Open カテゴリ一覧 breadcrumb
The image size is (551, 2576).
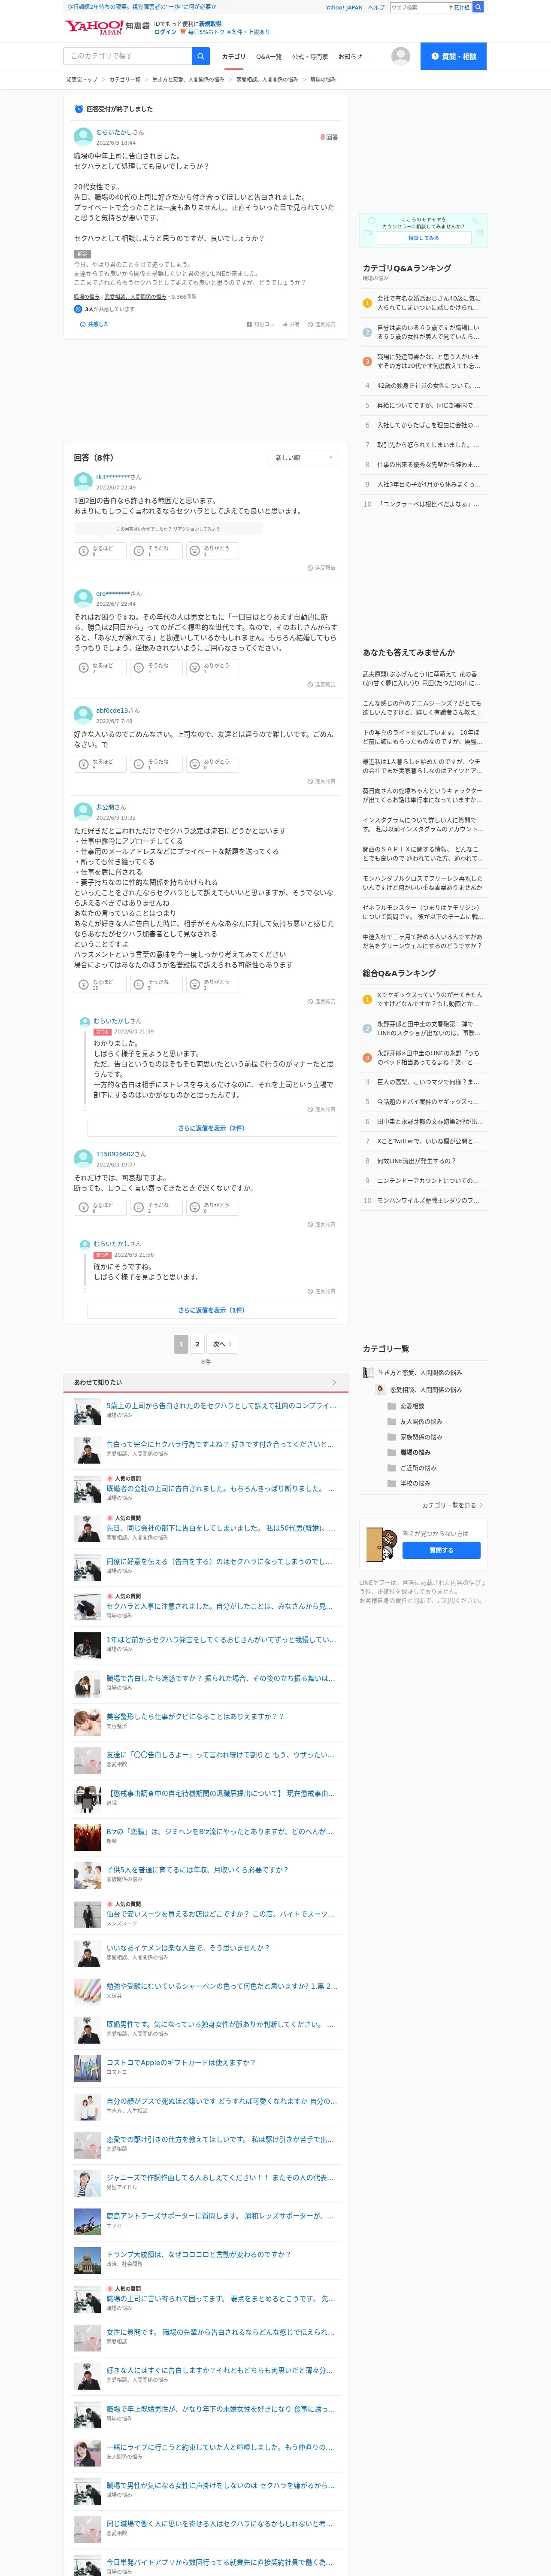124,80
